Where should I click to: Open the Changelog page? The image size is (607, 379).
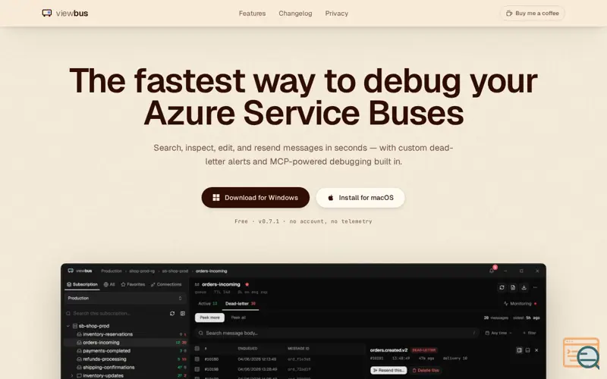pos(295,13)
